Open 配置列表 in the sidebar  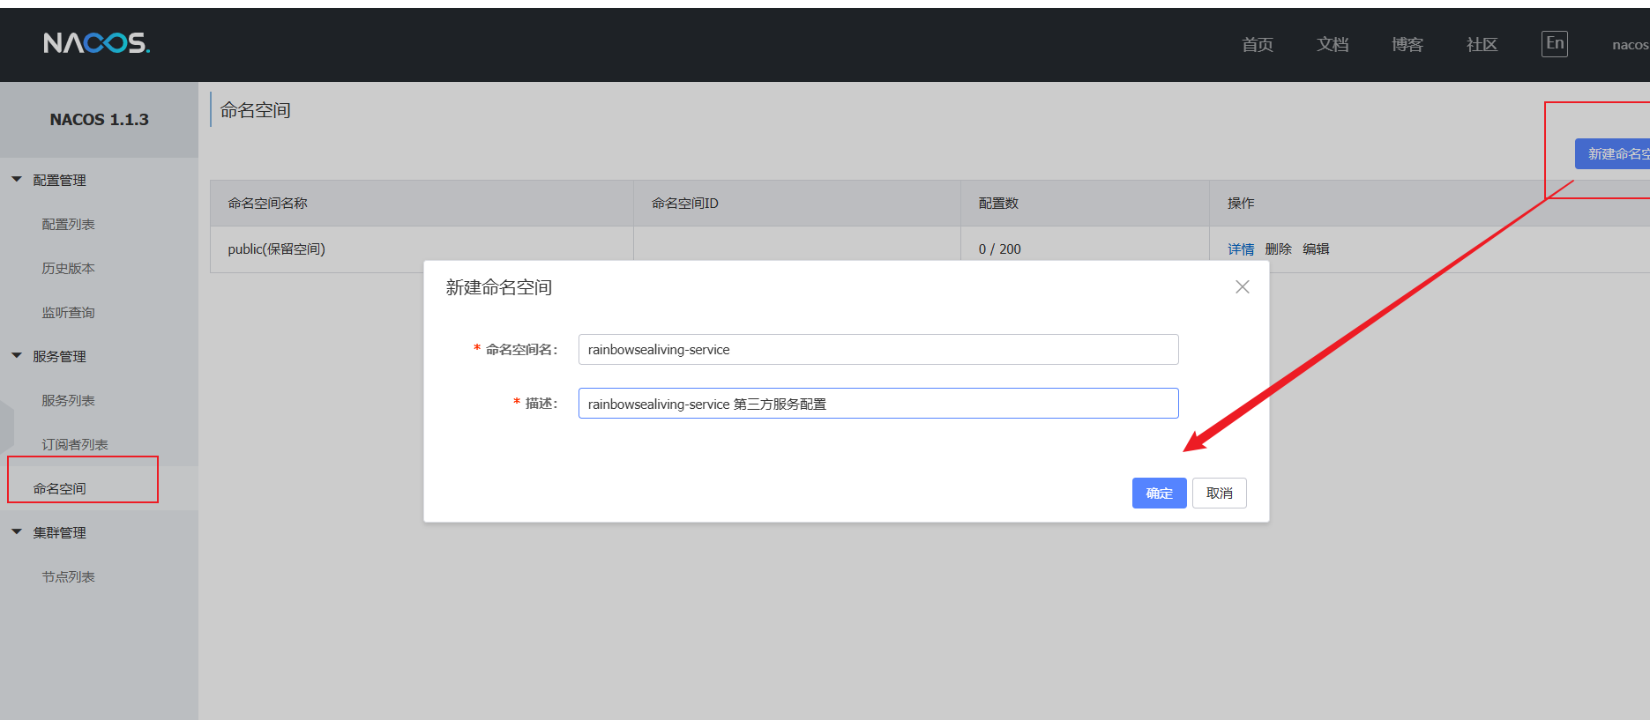click(x=68, y=224)
